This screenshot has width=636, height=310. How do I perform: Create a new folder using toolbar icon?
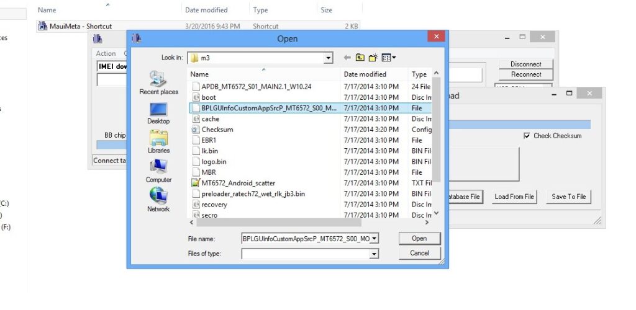pyautogui.click(x=373, y=58)
